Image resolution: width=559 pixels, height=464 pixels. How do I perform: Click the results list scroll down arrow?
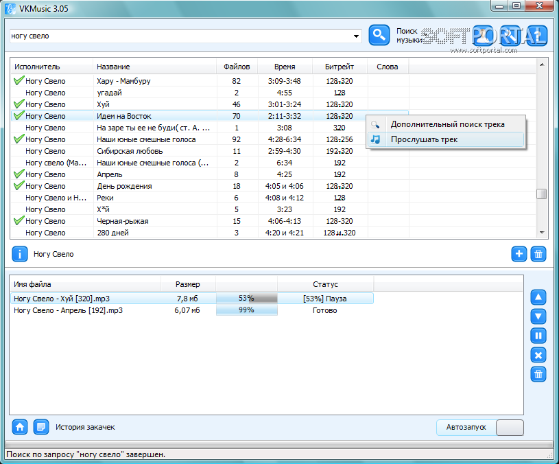point(541,233)
